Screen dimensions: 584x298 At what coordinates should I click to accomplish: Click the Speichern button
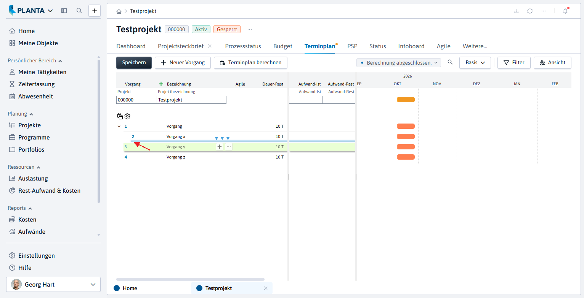[x=134, y=63]
